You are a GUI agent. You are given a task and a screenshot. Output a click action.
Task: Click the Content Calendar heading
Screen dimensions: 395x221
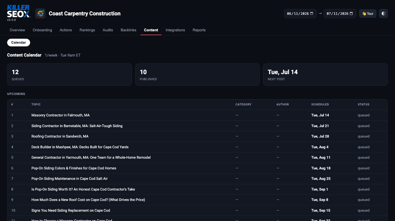click(x=24, y=55)
